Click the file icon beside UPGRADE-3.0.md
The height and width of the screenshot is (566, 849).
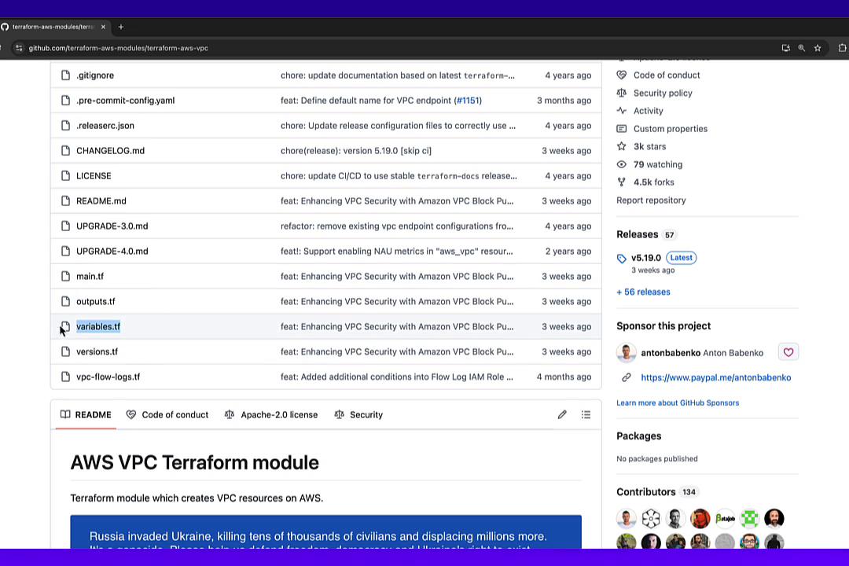pos(65,226)
